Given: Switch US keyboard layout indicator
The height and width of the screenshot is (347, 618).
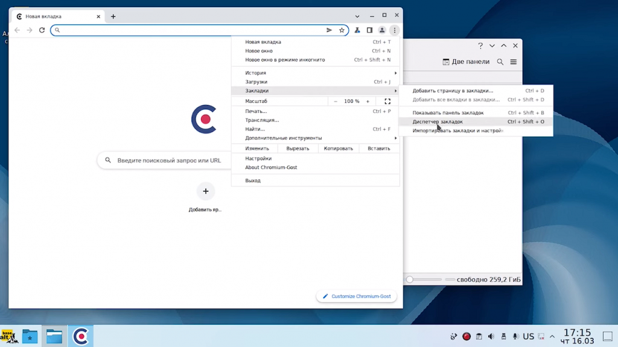Looking at the screenshot, I should tap(528, 336).
